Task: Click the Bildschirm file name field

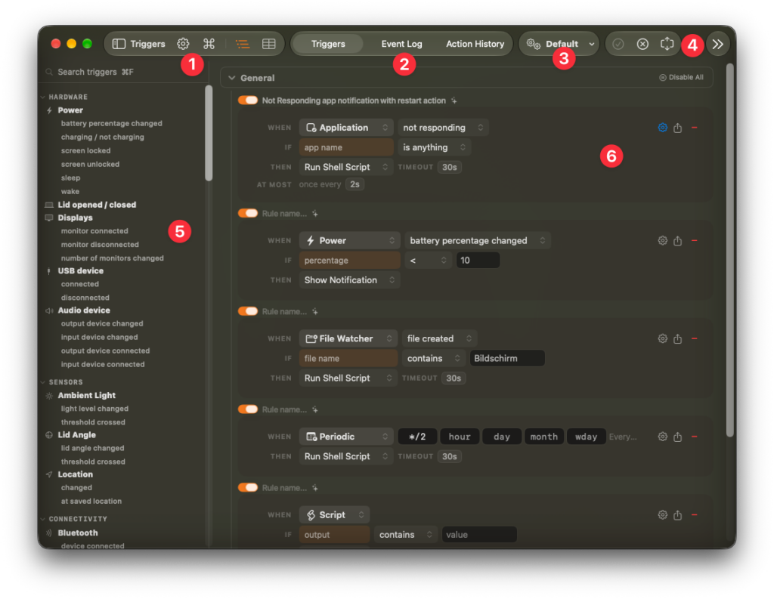Action: [x=507, y=359]
